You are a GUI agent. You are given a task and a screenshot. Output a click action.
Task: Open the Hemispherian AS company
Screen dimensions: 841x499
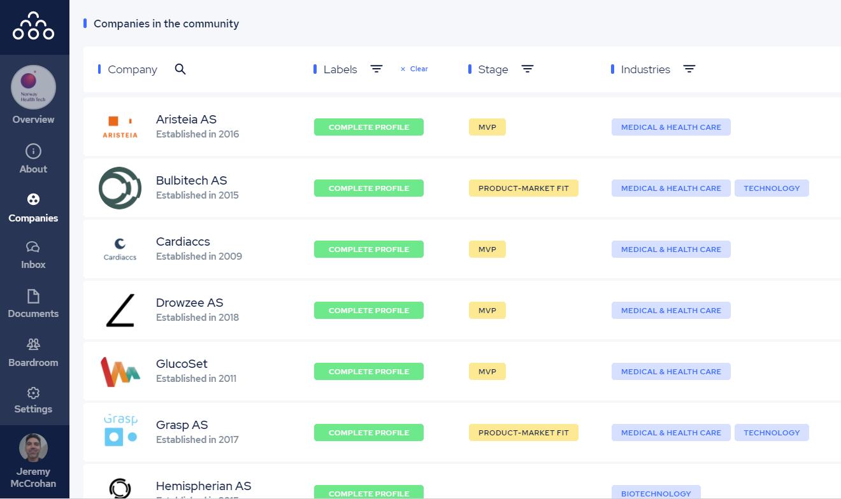[x=204, y=486]
